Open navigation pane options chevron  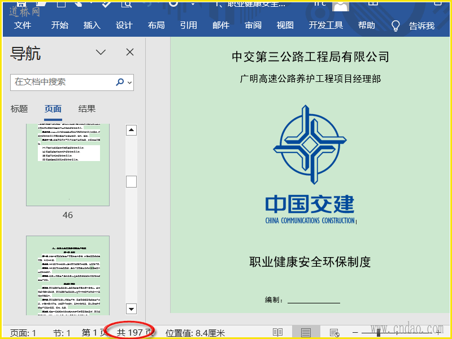click(x=101, y=52)
